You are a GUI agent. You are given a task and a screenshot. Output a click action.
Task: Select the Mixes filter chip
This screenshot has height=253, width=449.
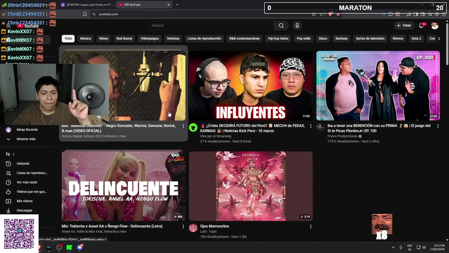(x=104, y=38)
